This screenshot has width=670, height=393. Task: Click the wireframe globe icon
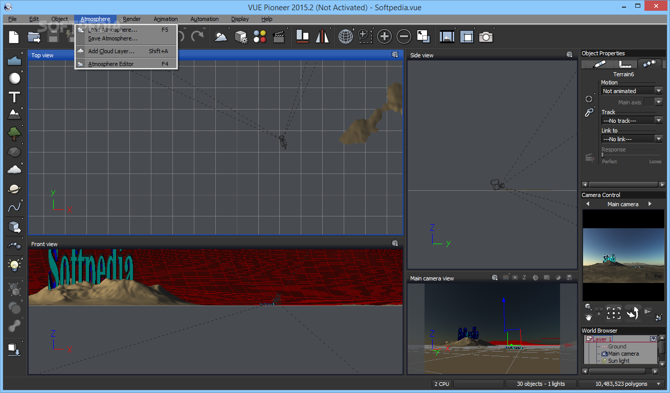click(346, 36)
